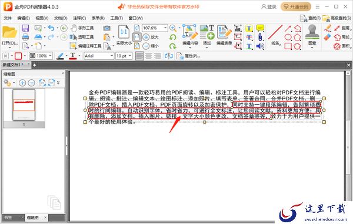This screenshot has width=353, height=224.
Task: Select the 周长 perimeter measure tool
Action: coord(342,37)
